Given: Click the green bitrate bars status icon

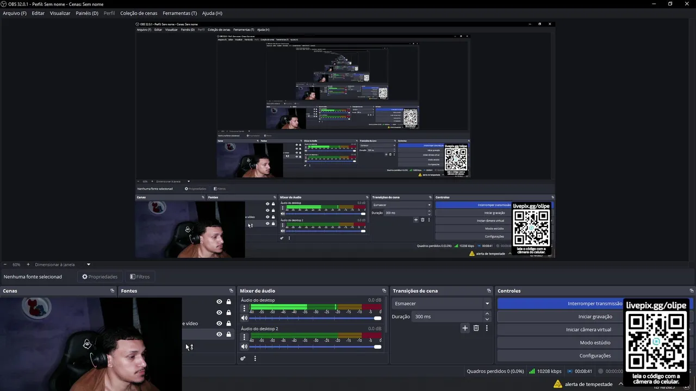Looking at the screenshot, I should (532, 371).
